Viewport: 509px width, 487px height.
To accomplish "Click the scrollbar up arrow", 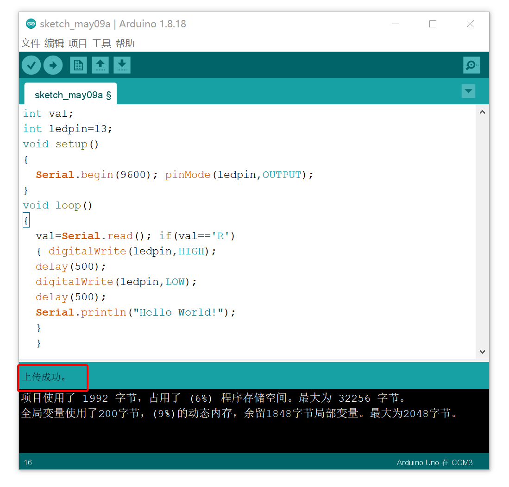I will point(482,111).
